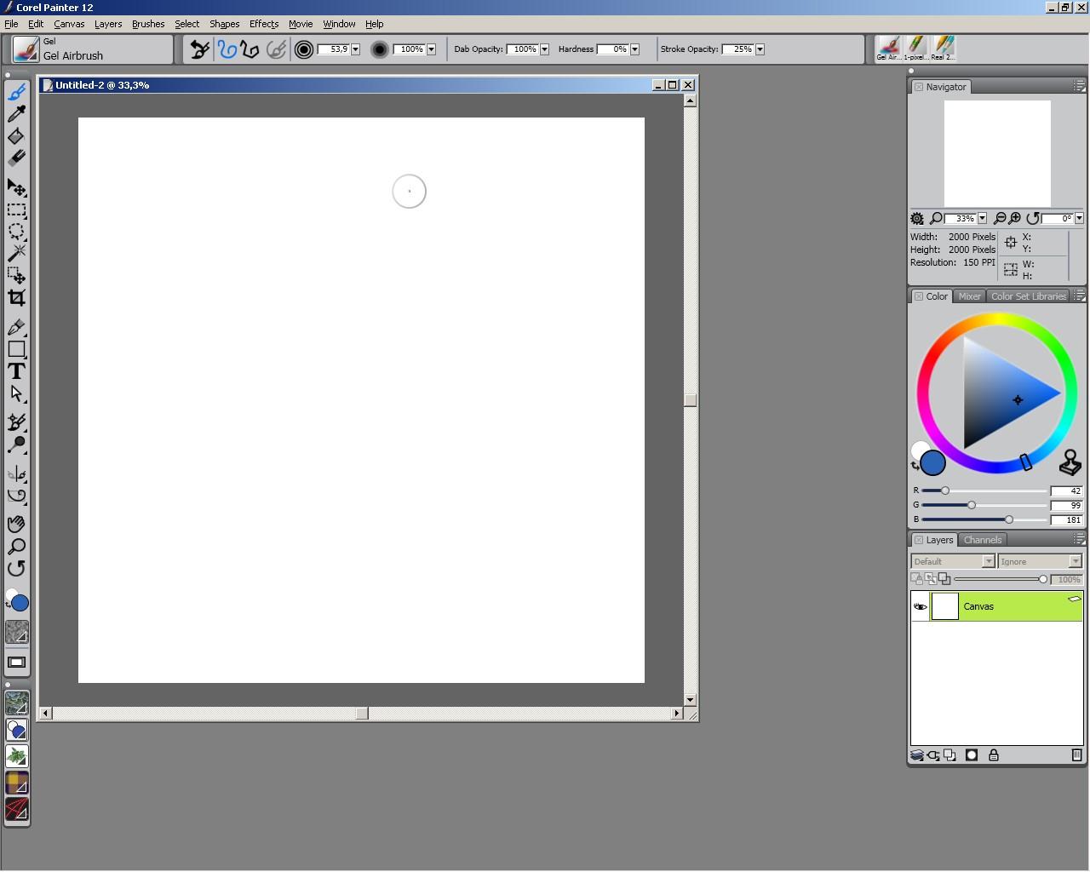Open Navigator panel options menu
1090x872 pixels.
click(x=1079, y=87)
